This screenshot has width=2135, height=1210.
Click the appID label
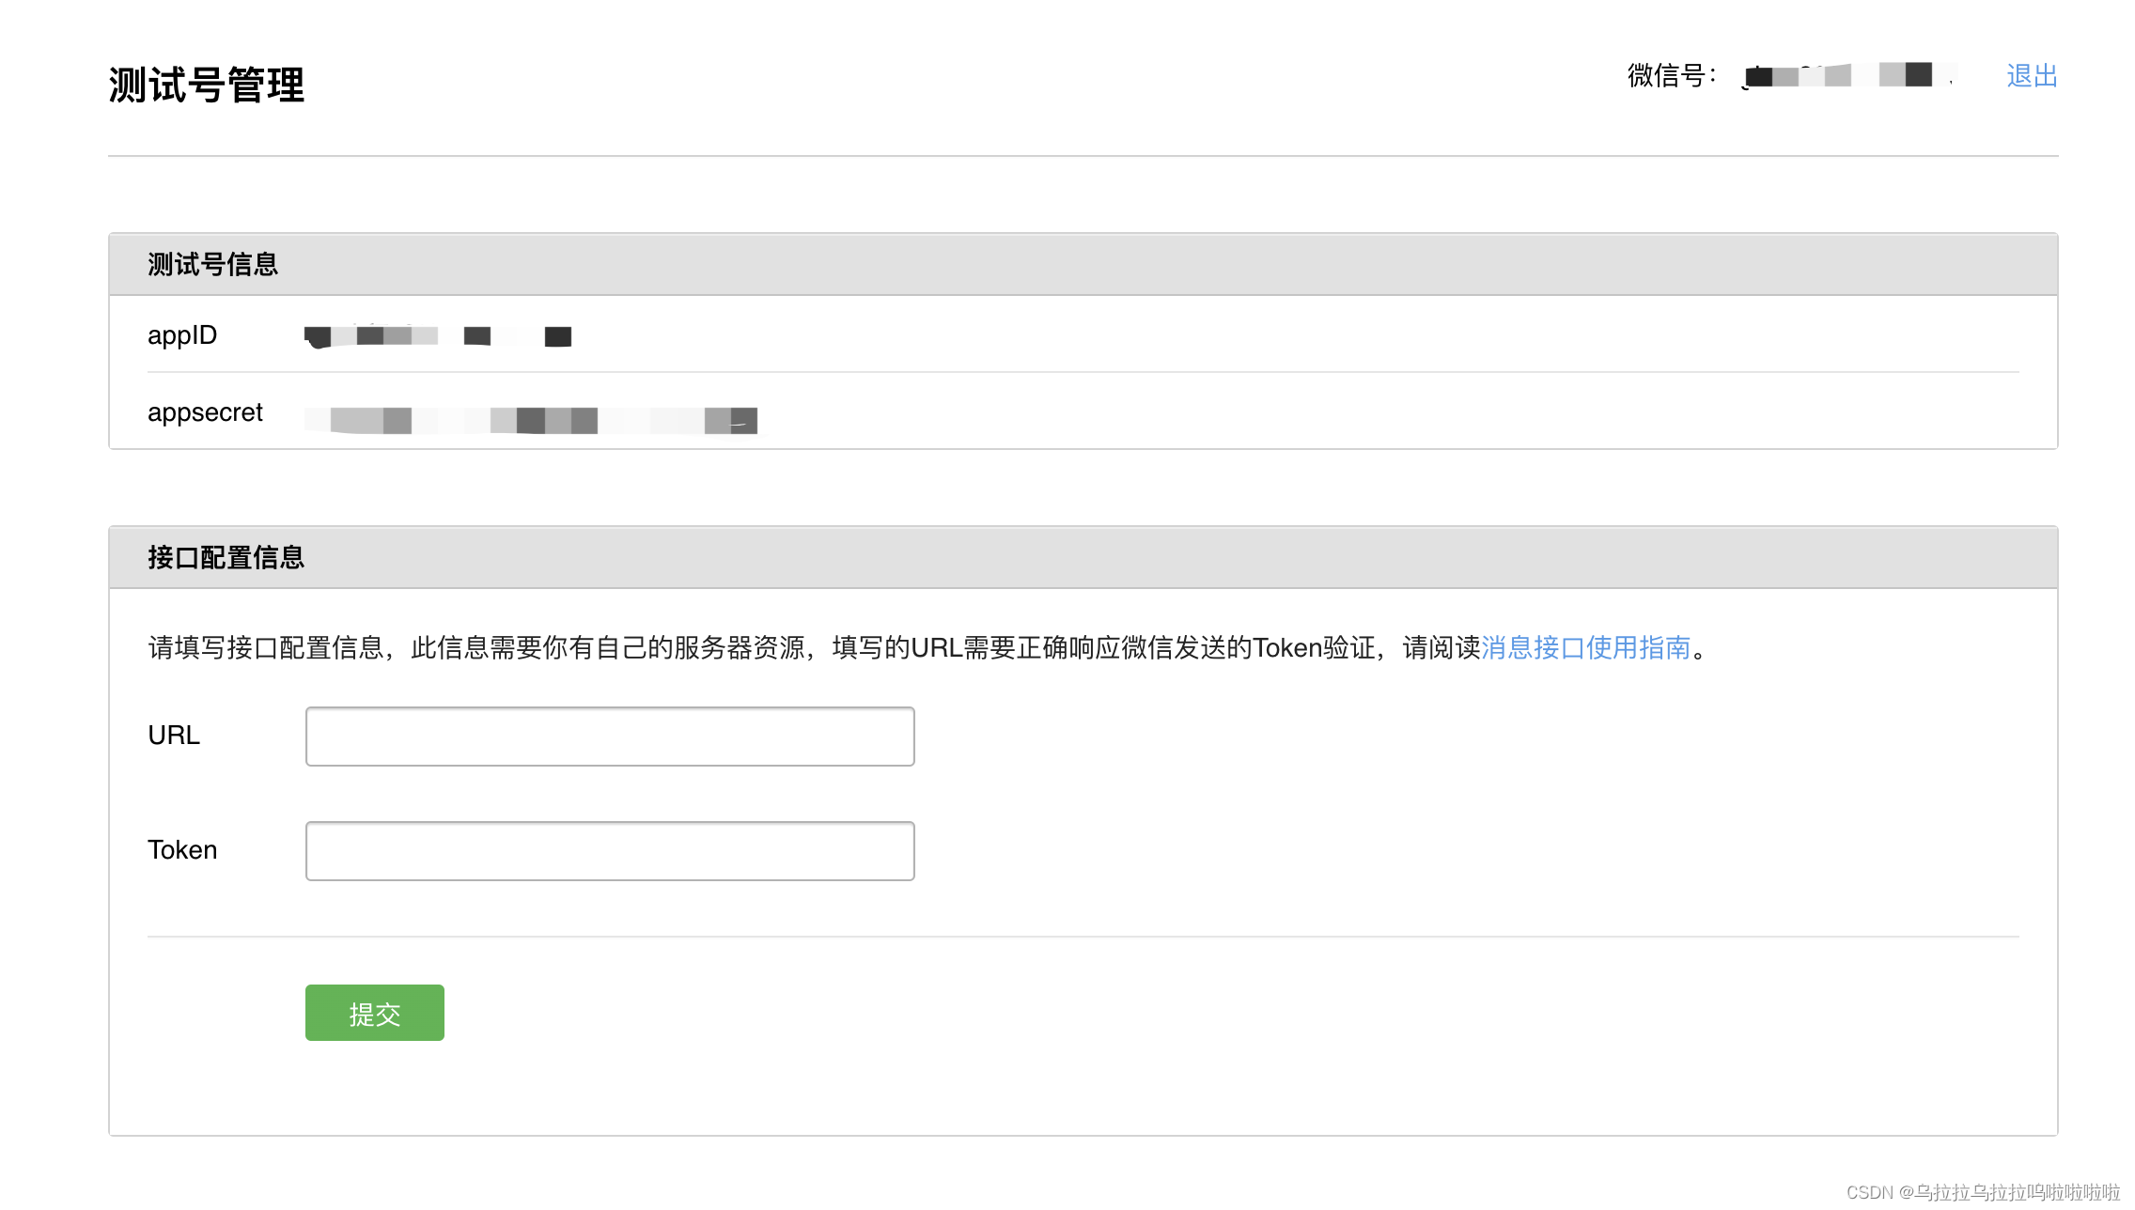182,335
